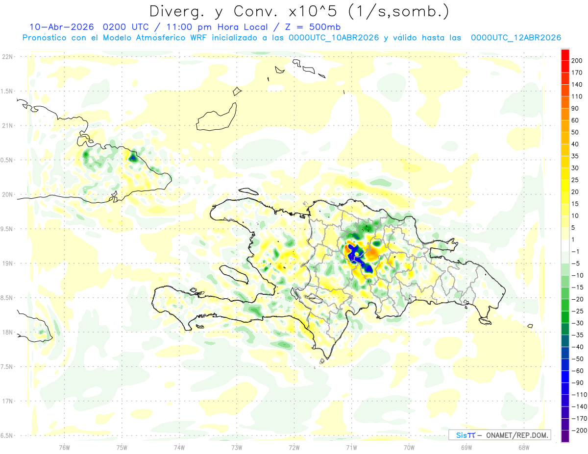Click the 17N latitude axis label

7,401
